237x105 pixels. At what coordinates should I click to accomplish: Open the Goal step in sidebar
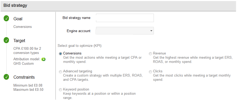(x=18, y=19)
